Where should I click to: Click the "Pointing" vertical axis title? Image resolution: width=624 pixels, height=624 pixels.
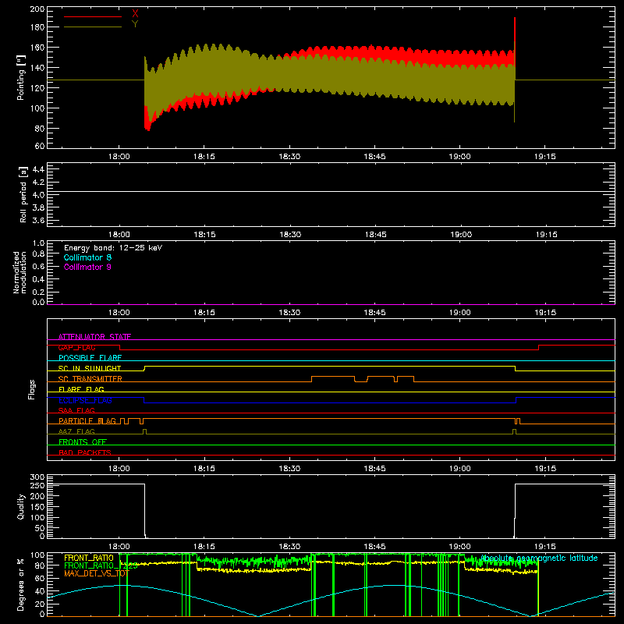[21, 77]
